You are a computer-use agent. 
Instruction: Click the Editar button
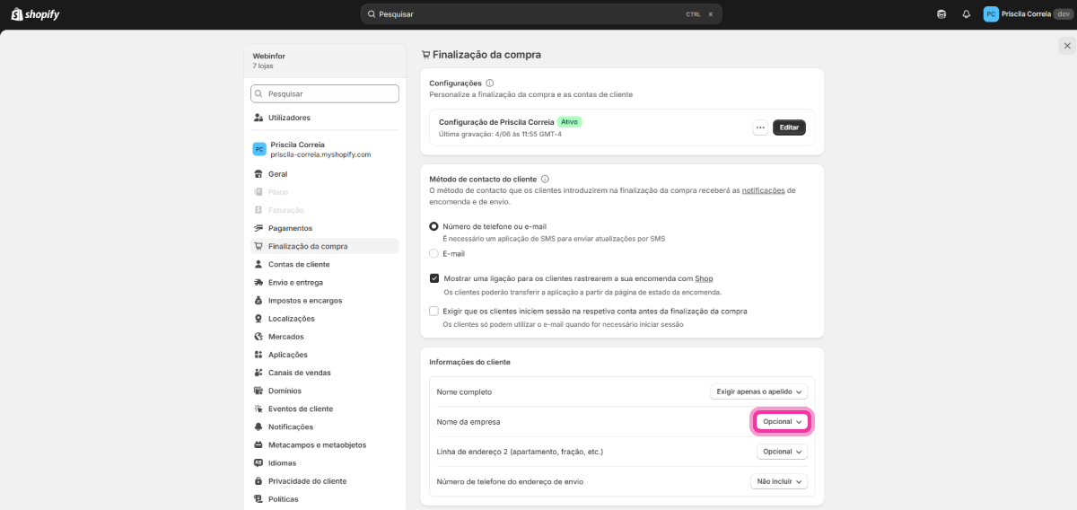(789, 127)
